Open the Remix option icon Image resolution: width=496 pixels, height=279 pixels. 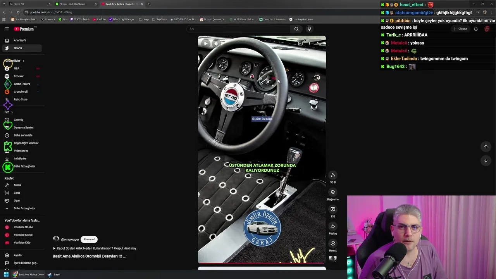(x=333, y=243)
